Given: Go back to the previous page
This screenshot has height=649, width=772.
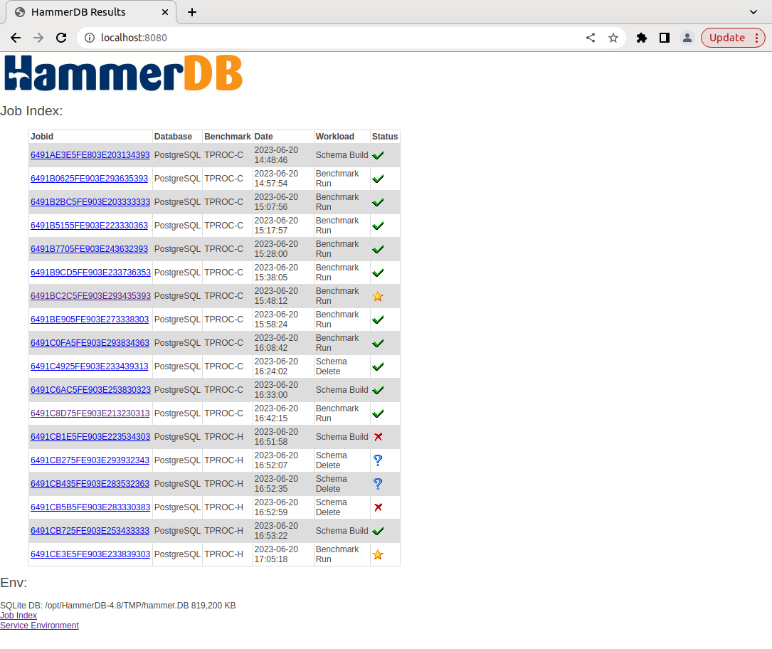Looking at the screenshot, I should point(16,38).
